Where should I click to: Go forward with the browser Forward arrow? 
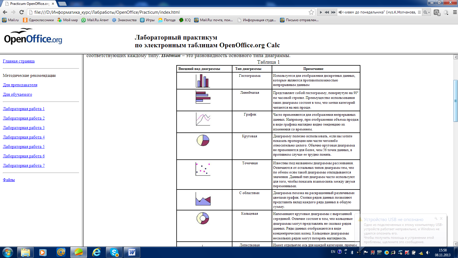(x=13, y=12)
